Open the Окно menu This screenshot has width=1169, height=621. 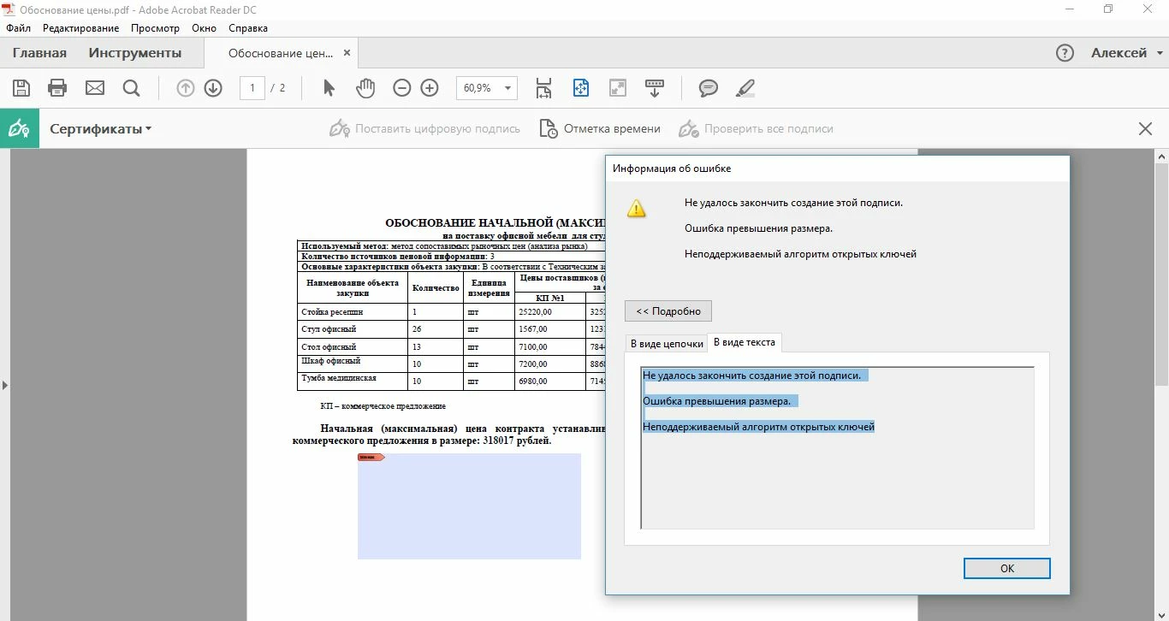(205, 28)
